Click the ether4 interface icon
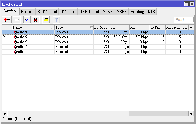 click(x=16, y=47)
